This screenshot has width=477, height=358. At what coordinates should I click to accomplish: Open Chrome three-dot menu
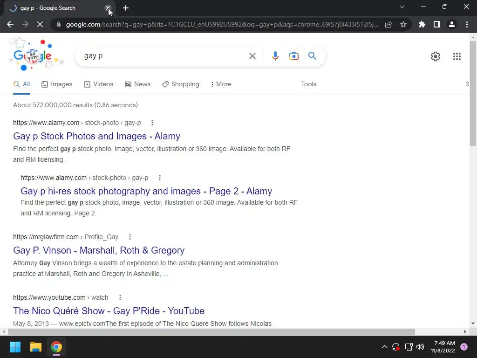(467, 24)
